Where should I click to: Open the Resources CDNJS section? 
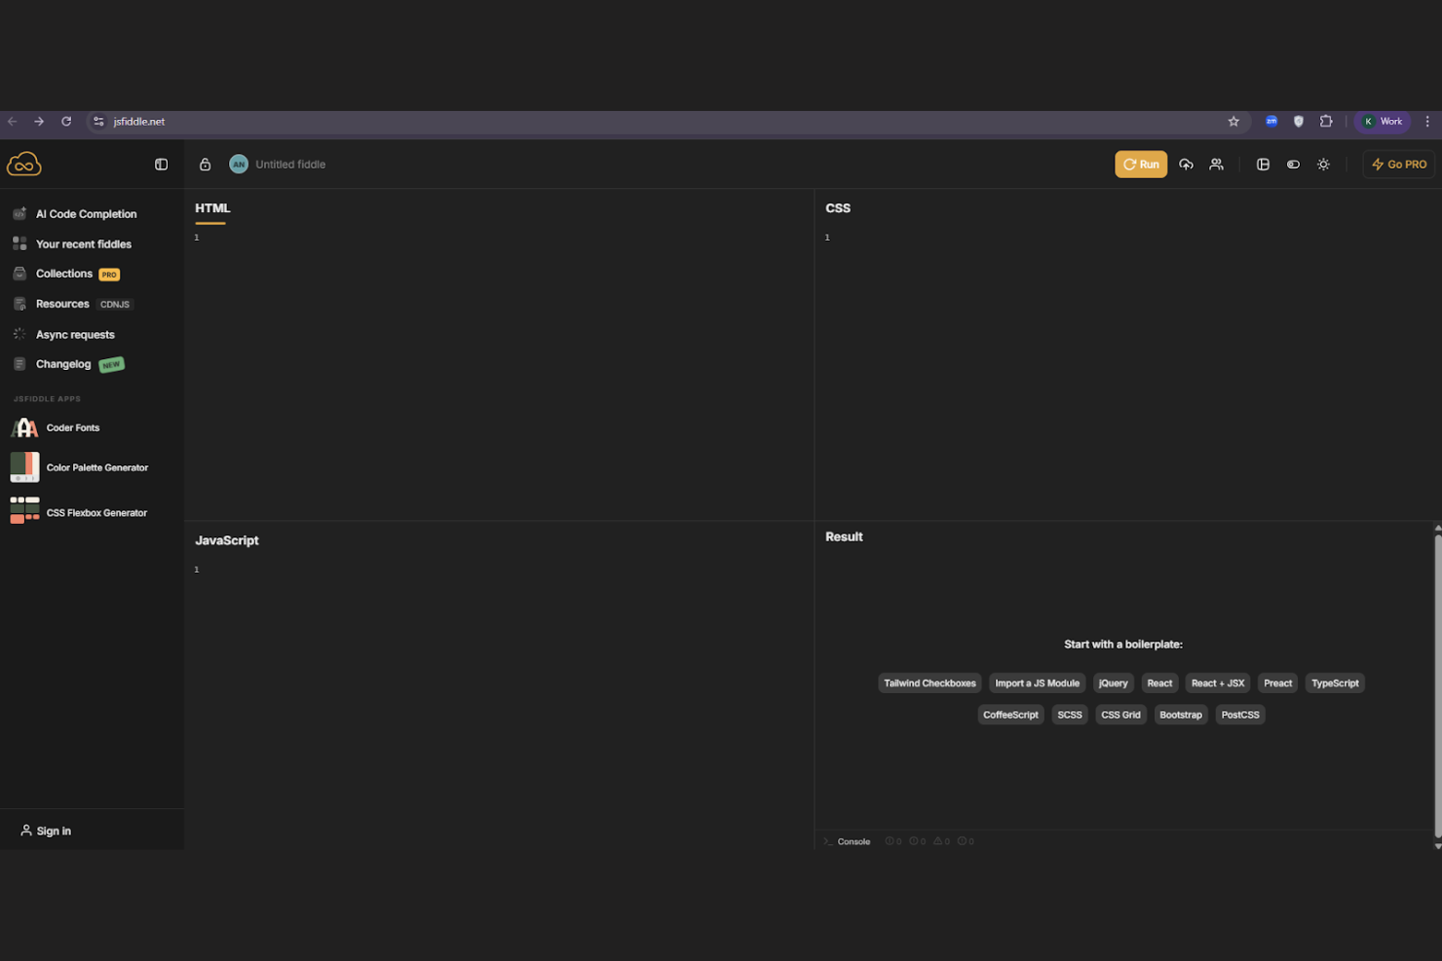pos(61,304)
